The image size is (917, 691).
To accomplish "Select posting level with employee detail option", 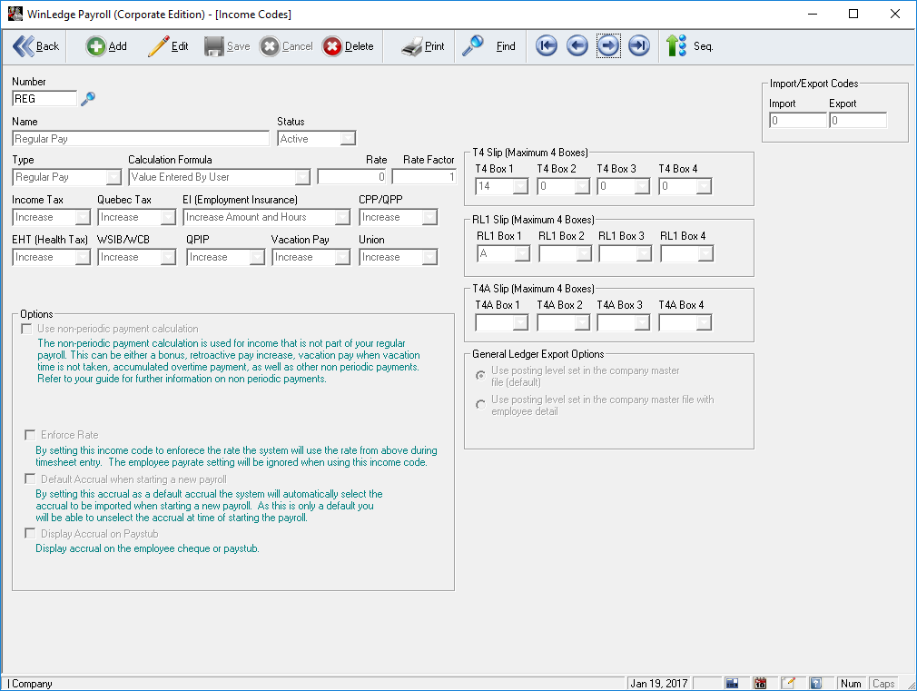I will coord(480,405).
